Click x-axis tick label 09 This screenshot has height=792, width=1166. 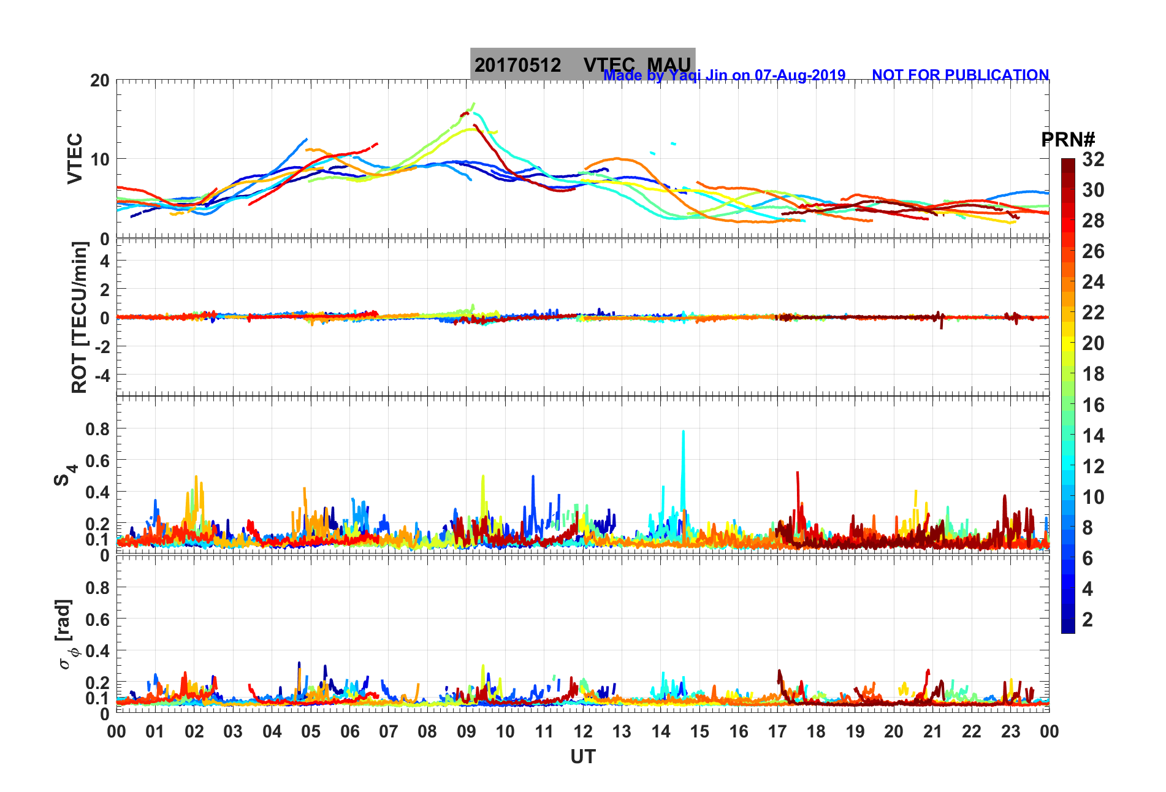tap(466, 731)
